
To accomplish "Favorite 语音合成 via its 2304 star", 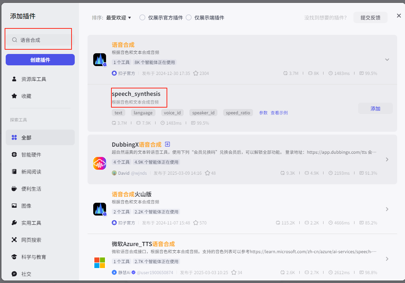I will tap(196, 73).
